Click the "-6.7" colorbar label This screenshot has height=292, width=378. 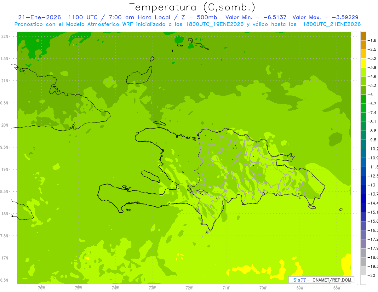(373, 104)
